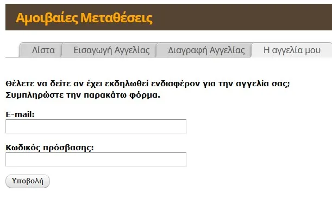Click the Κωδικός πρόσβασης label

(50, 148)
